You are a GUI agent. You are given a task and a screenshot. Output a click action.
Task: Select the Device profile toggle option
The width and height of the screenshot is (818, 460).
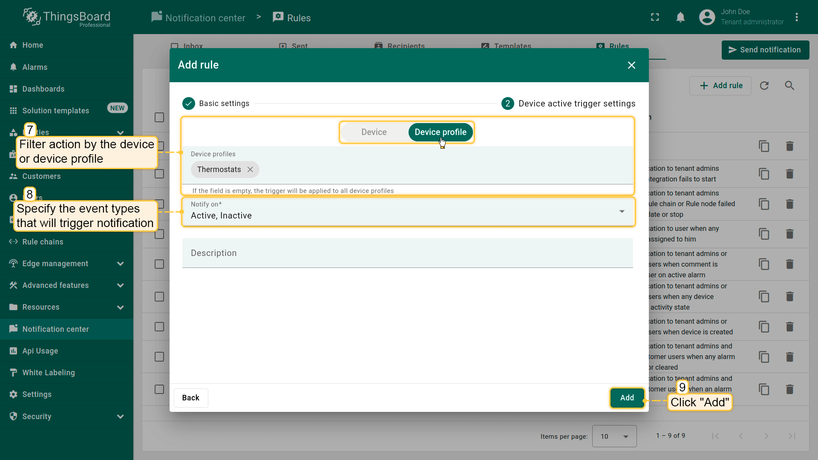point(440,132)
